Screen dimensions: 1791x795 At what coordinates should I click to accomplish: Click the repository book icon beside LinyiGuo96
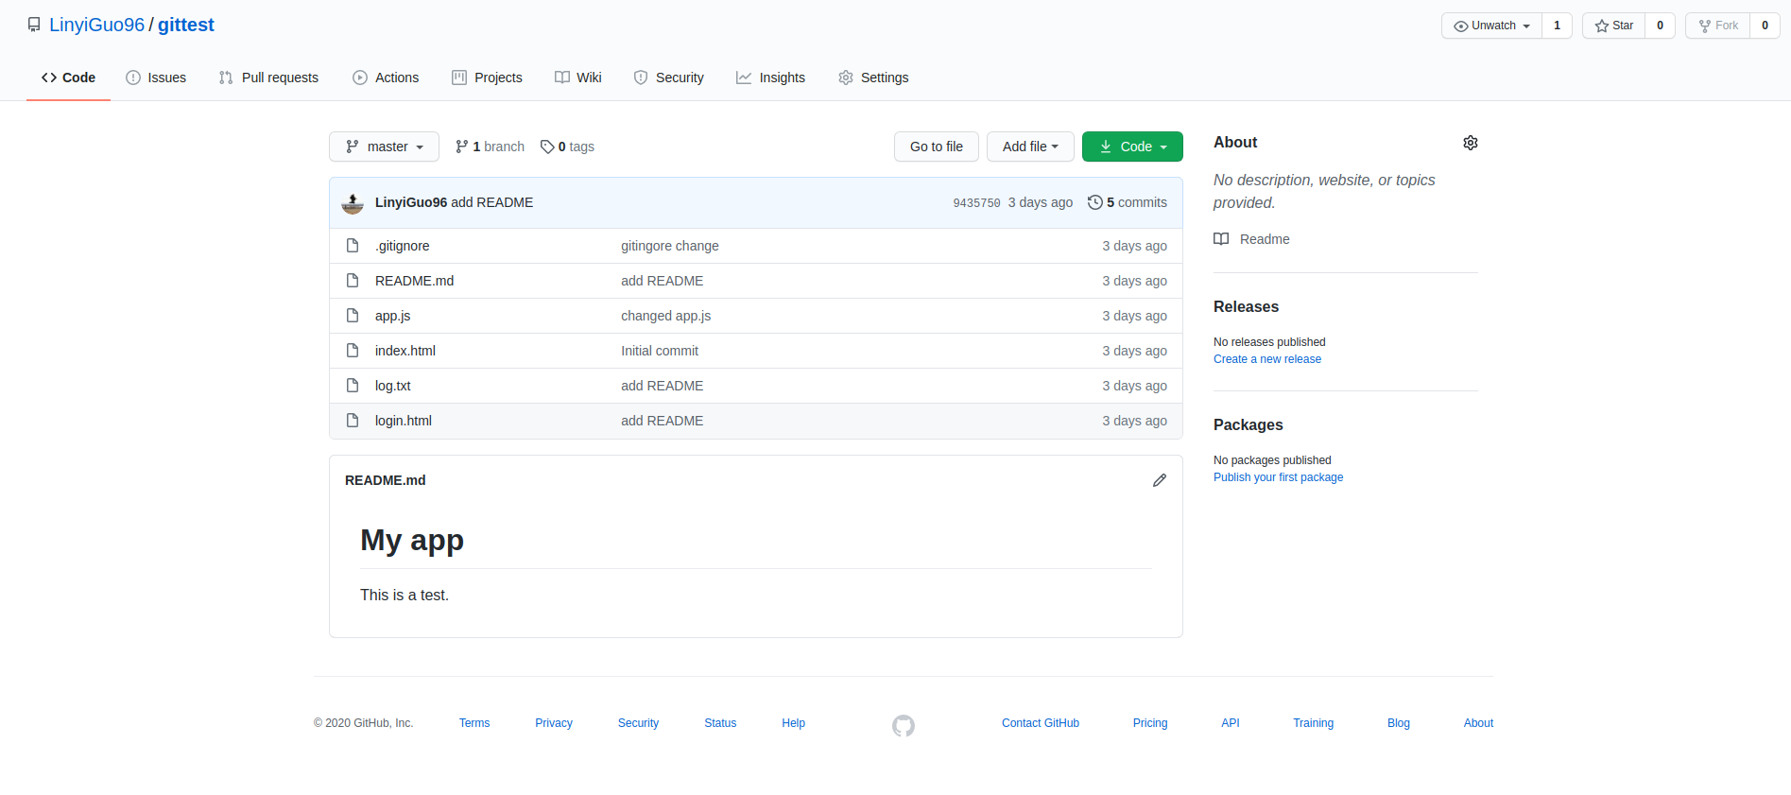34,26
